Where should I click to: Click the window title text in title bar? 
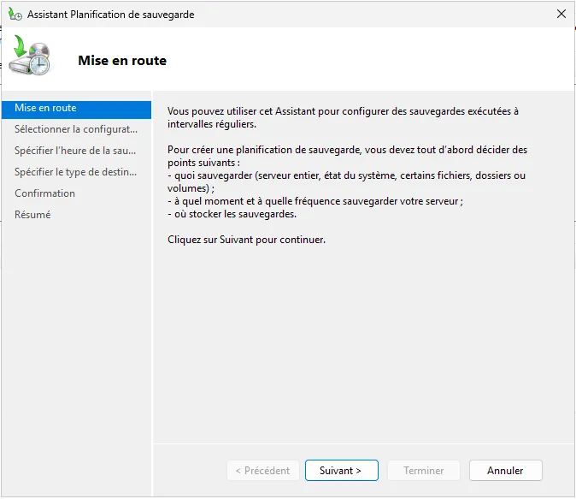pyautogui.click(x=110, y=15)
